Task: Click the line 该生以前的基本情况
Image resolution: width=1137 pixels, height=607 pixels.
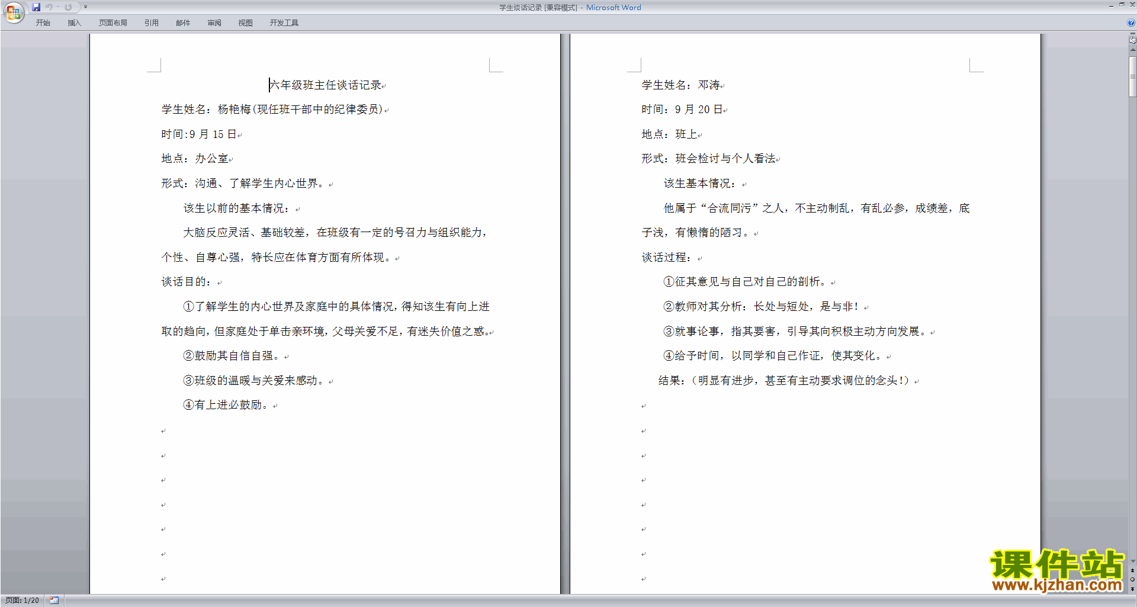Action: (237, 208)
